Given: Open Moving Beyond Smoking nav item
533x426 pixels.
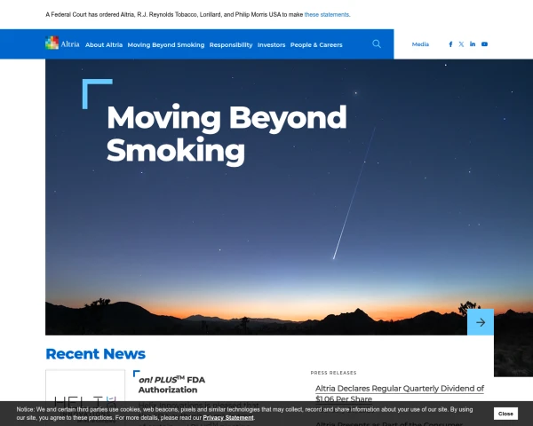Looking at the screenshot, I should [166, 45].
